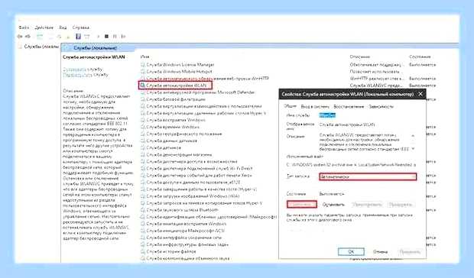This screenshot has width=474, height=278.
Task: Select row 'Служба загрузки изображений Windows (WIA)'
Action: point(190,196)
